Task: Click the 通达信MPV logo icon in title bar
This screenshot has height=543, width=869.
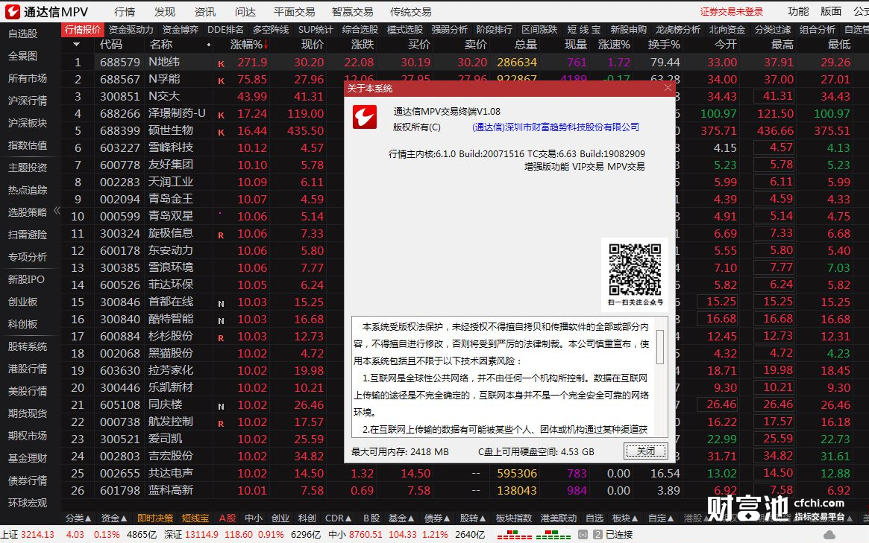Action: point(12,11)
